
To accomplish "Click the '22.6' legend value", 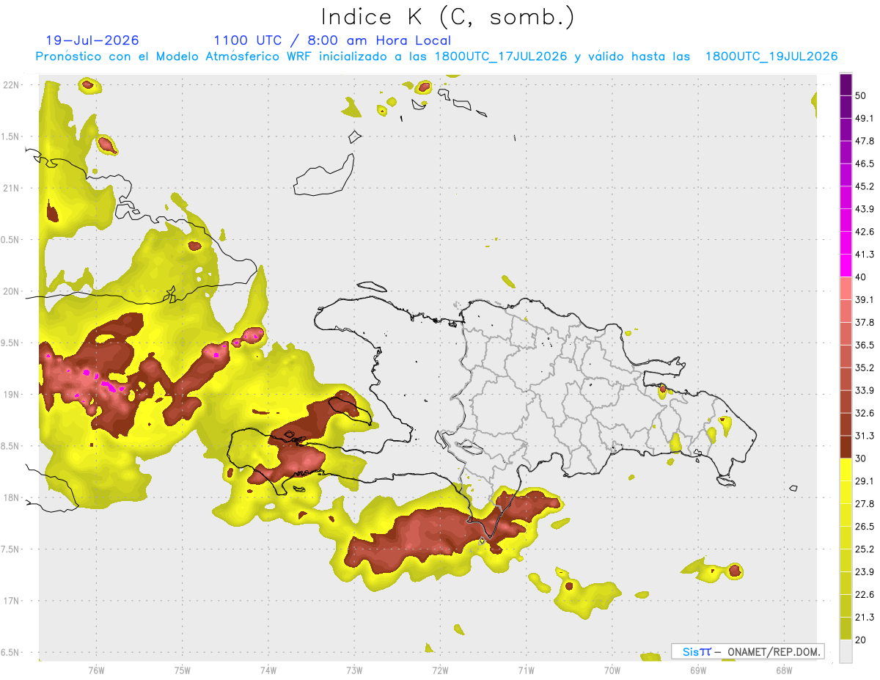I will tap(865, 595).
